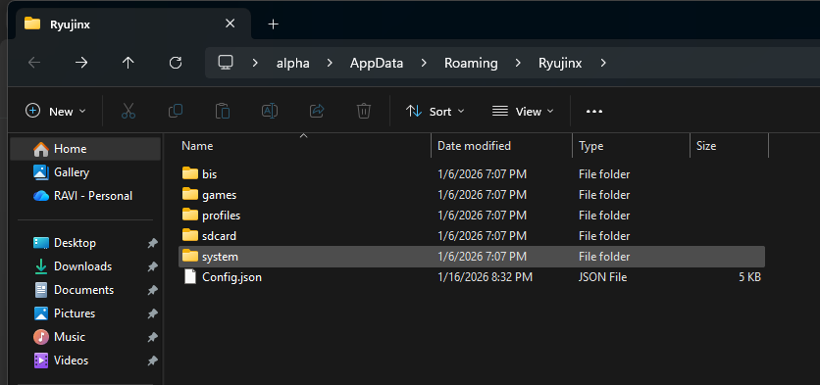Click the This PC monitor icon in address bar
Viewport: 820px width, 385px height.
[226, 63]
